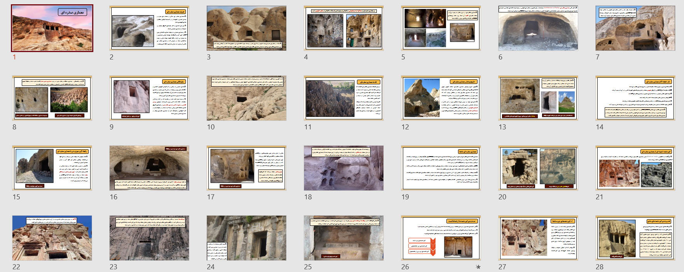Select slide 2 thumbnail

149,28
